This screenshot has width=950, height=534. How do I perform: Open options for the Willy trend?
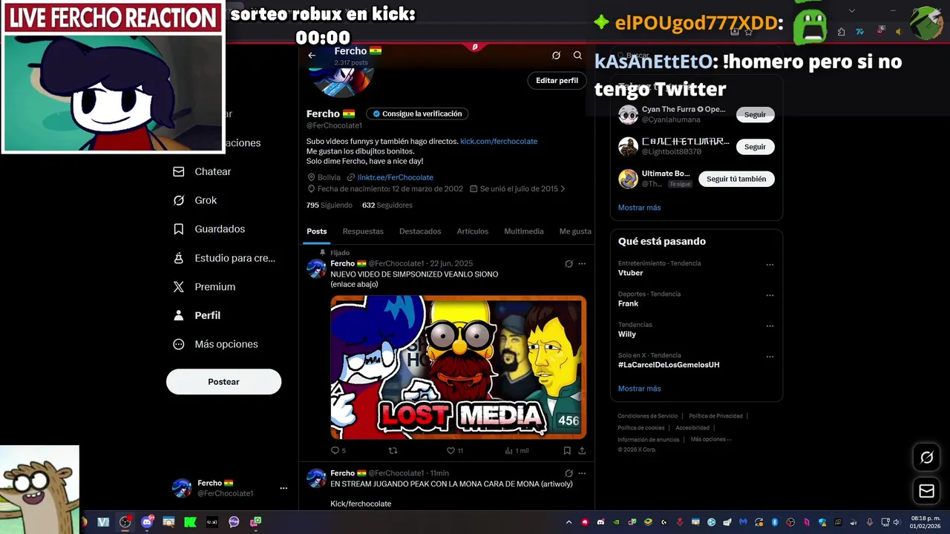click(770, 326)
